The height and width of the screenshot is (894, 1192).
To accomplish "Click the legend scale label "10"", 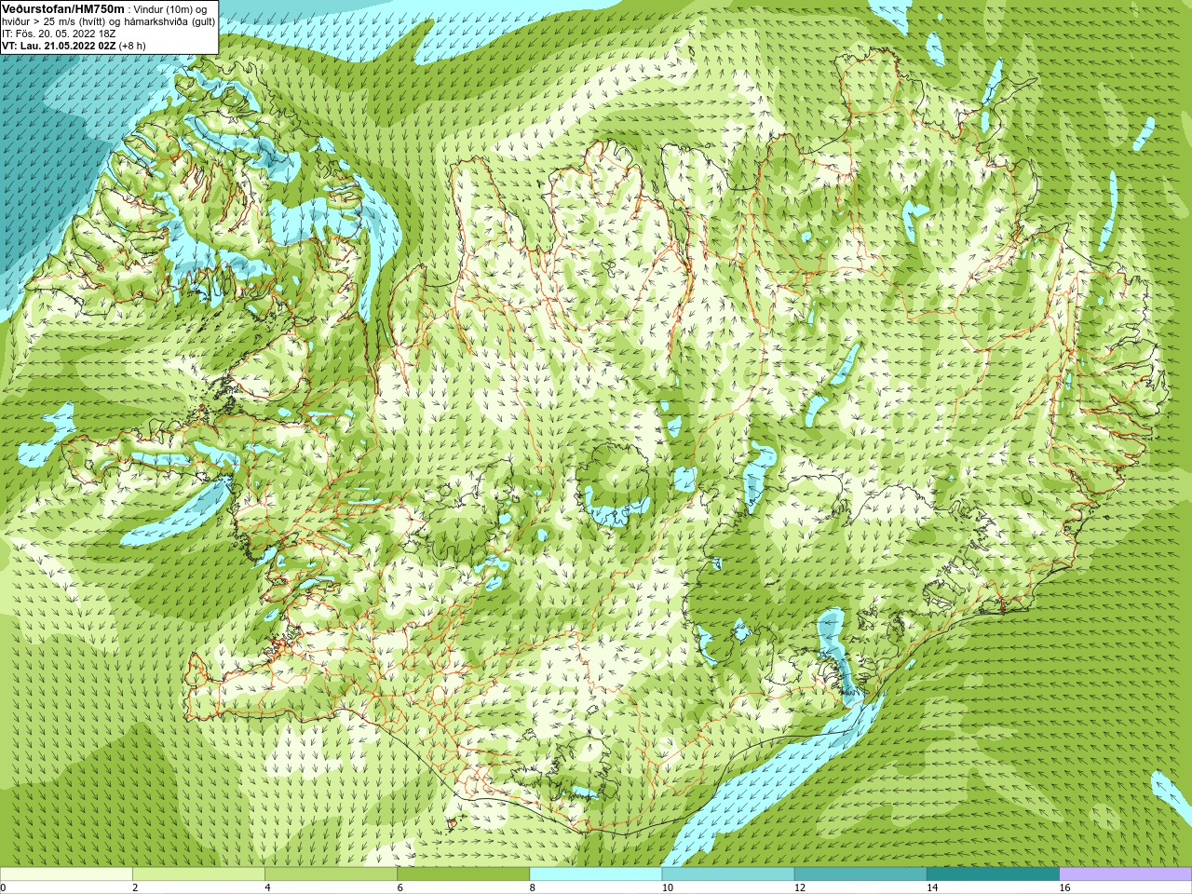I will 668,888.
